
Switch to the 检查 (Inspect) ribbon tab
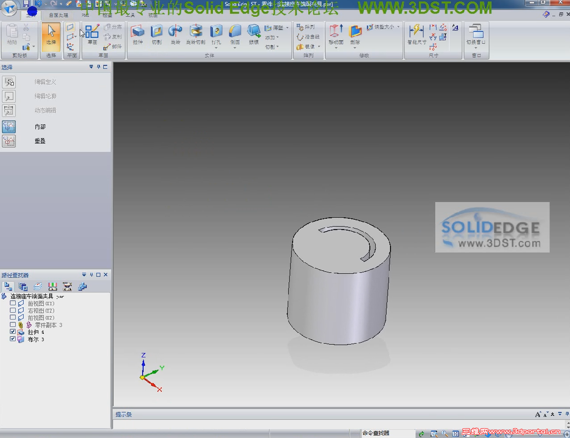[x=107, y=15]
